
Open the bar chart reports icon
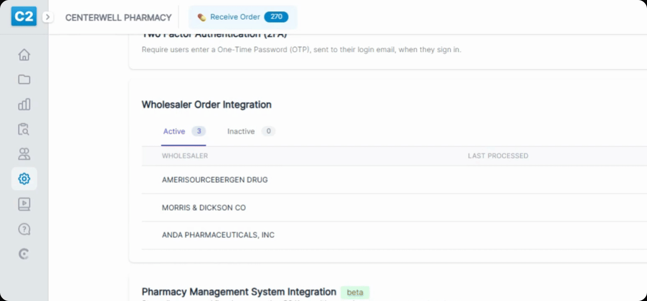tap(24, 104)
